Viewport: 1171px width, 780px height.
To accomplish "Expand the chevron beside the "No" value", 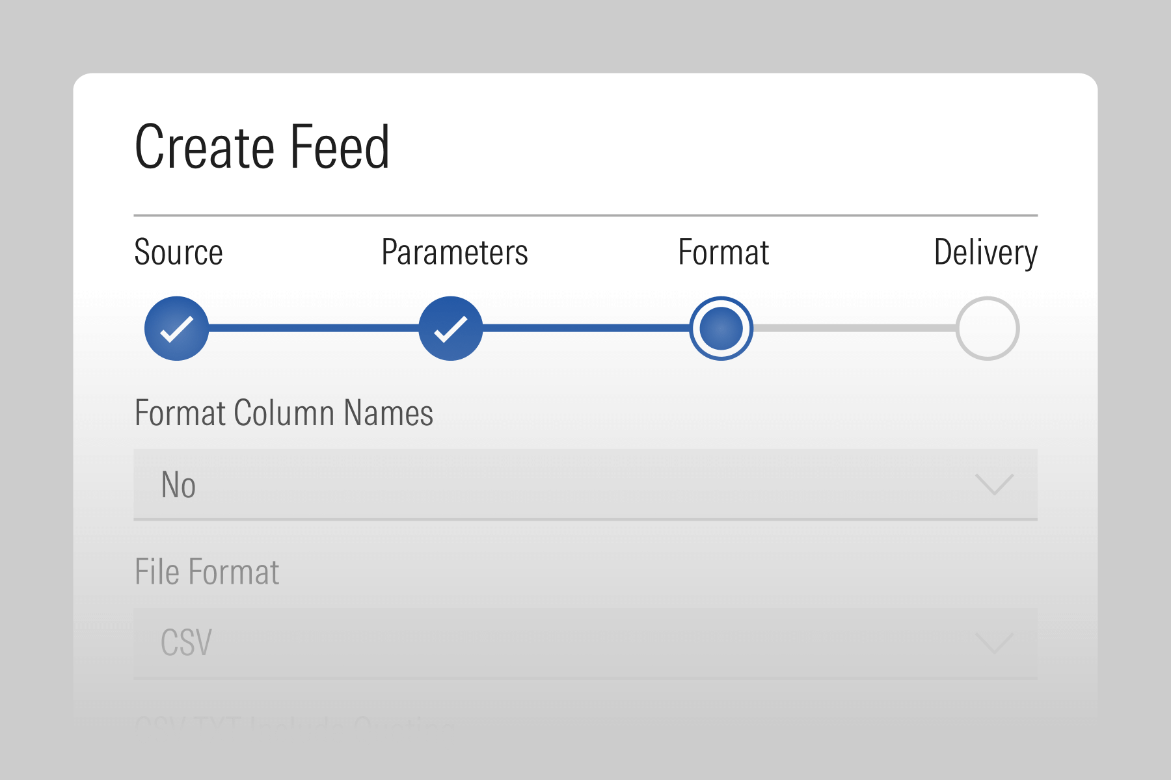I will 995,484.
